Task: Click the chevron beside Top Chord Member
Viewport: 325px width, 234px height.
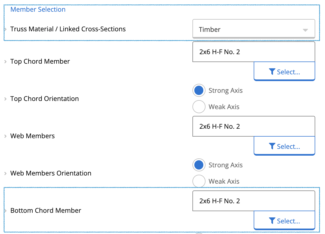Action: tap(5, 61)
